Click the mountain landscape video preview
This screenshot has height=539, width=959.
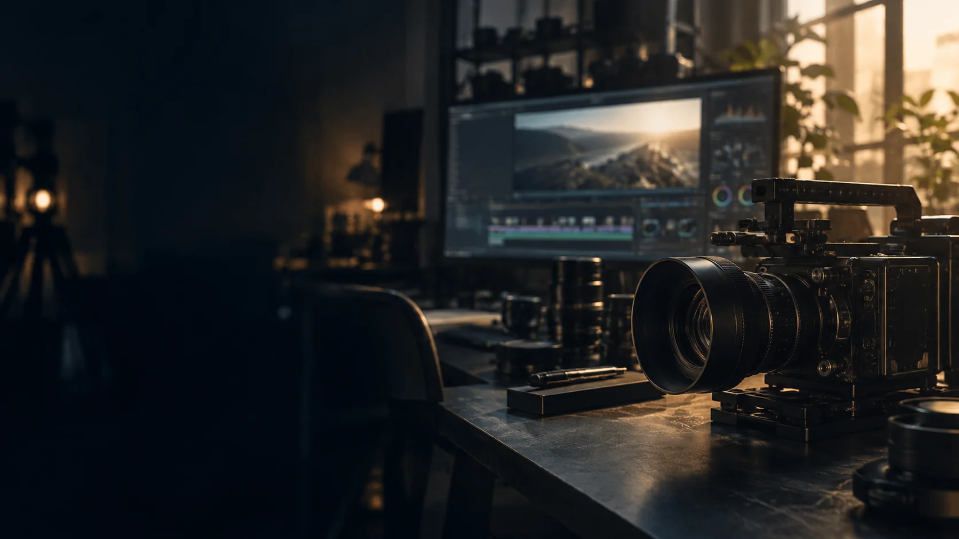coord(607,144)
